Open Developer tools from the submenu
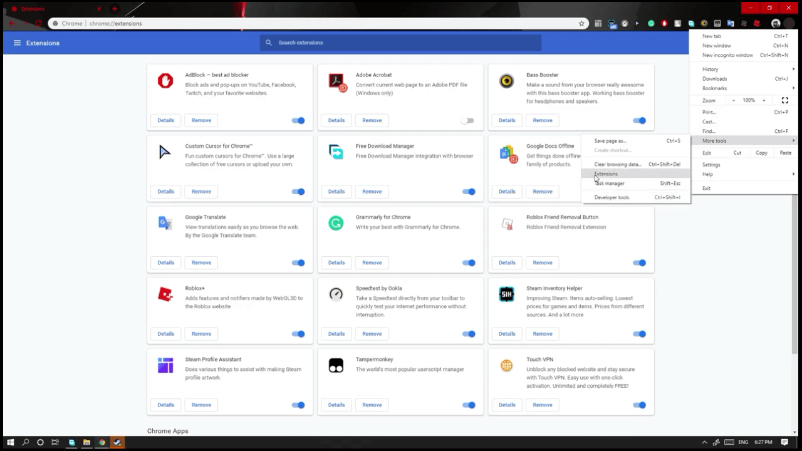802x451 pixels. tap(635, 197)
